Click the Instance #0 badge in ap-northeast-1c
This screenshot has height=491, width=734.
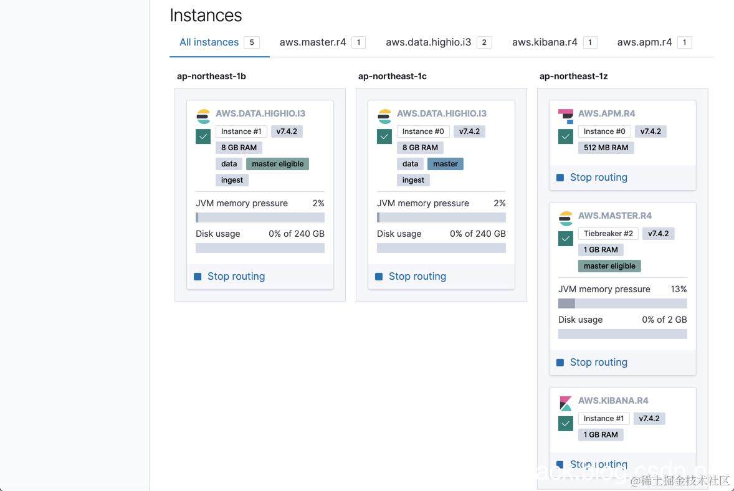[x=423, y=131]
